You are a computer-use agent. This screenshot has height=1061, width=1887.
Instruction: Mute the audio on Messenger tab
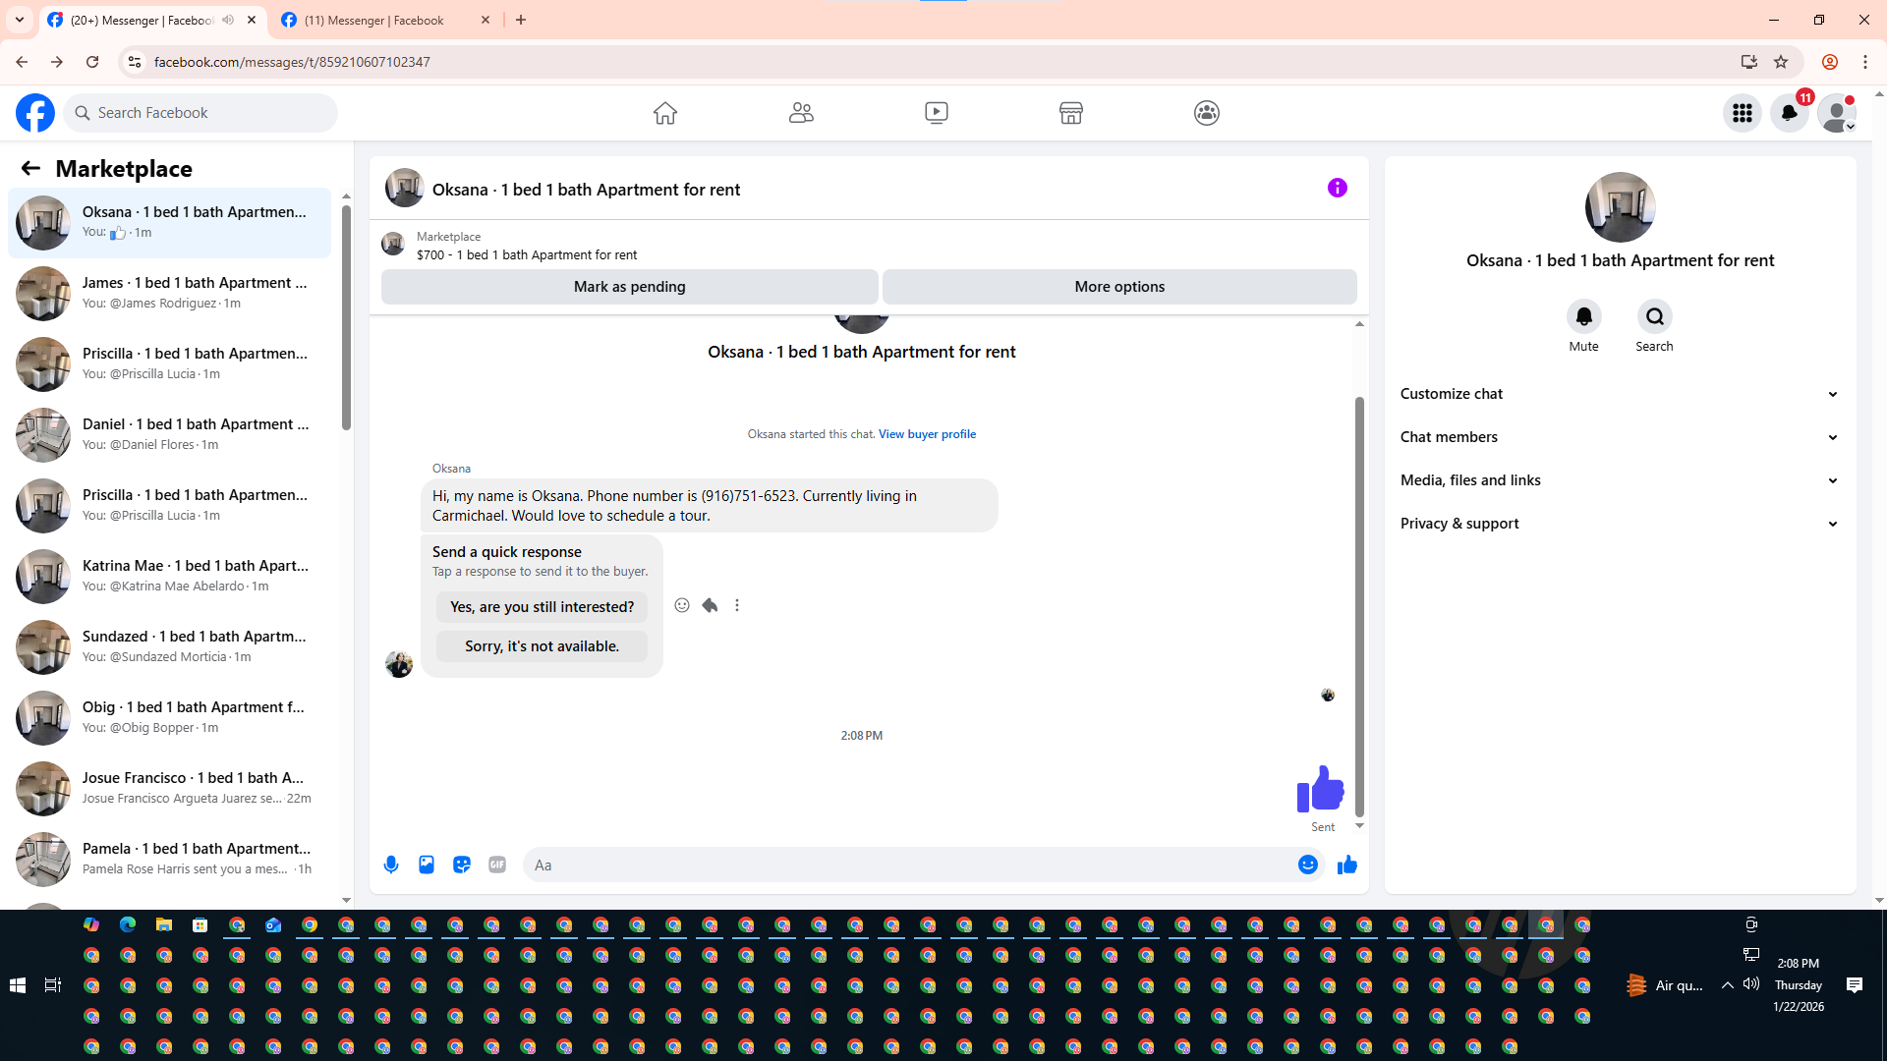pyautogui.click(x=228, y=20)
